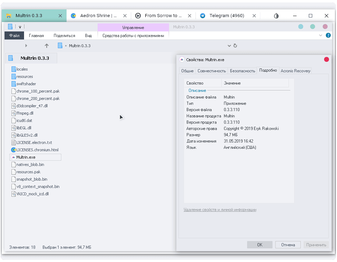
Task: Click the refresh icon in the address bar
Action: click(235, 46)
